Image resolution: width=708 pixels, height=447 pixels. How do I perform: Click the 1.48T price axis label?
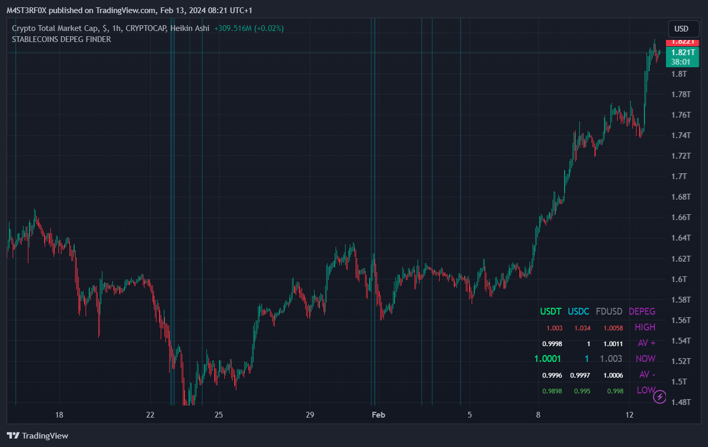(x=681, y=402)
